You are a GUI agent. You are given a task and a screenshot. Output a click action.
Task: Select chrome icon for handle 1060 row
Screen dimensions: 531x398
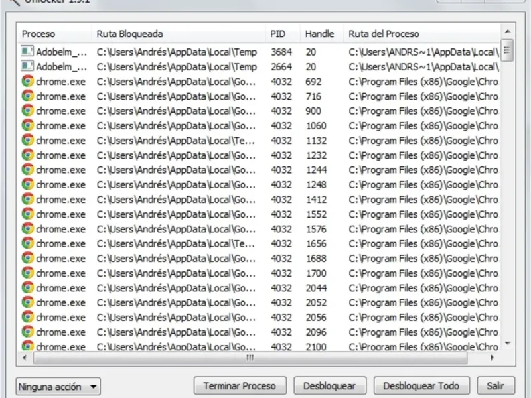click(28, 125)
